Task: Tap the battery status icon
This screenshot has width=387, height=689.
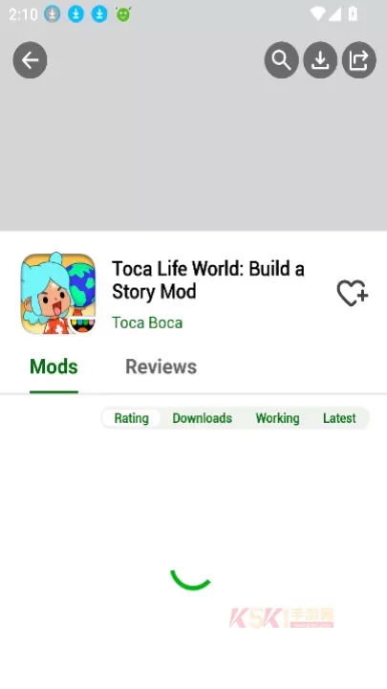Action: tap(353, 14)
